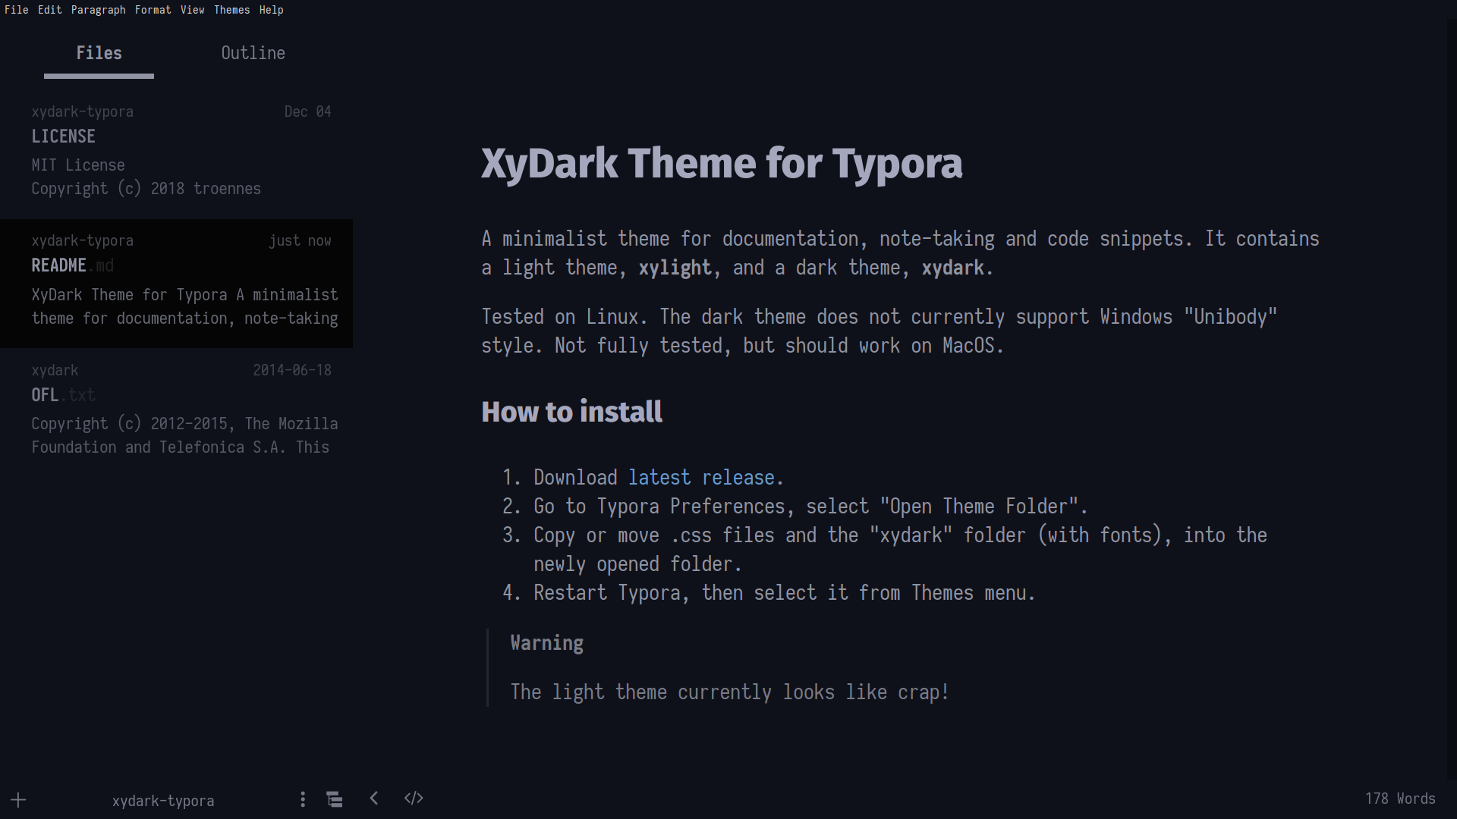
Task: Click the folder tree toggle icon
Action: (335, 798)
